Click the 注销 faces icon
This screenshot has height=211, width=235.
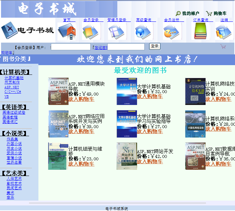coord(224,32)
